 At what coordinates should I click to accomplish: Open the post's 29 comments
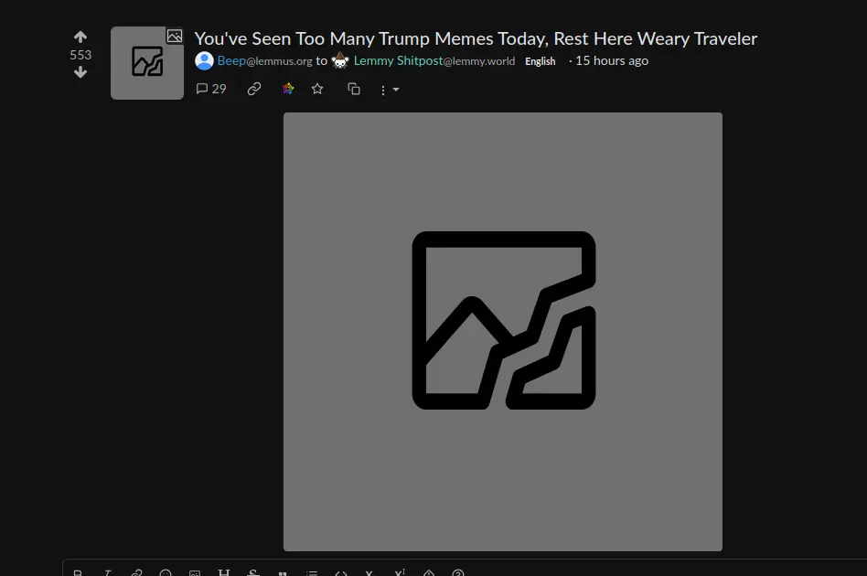pyautogui.click(x=211, y=89)
